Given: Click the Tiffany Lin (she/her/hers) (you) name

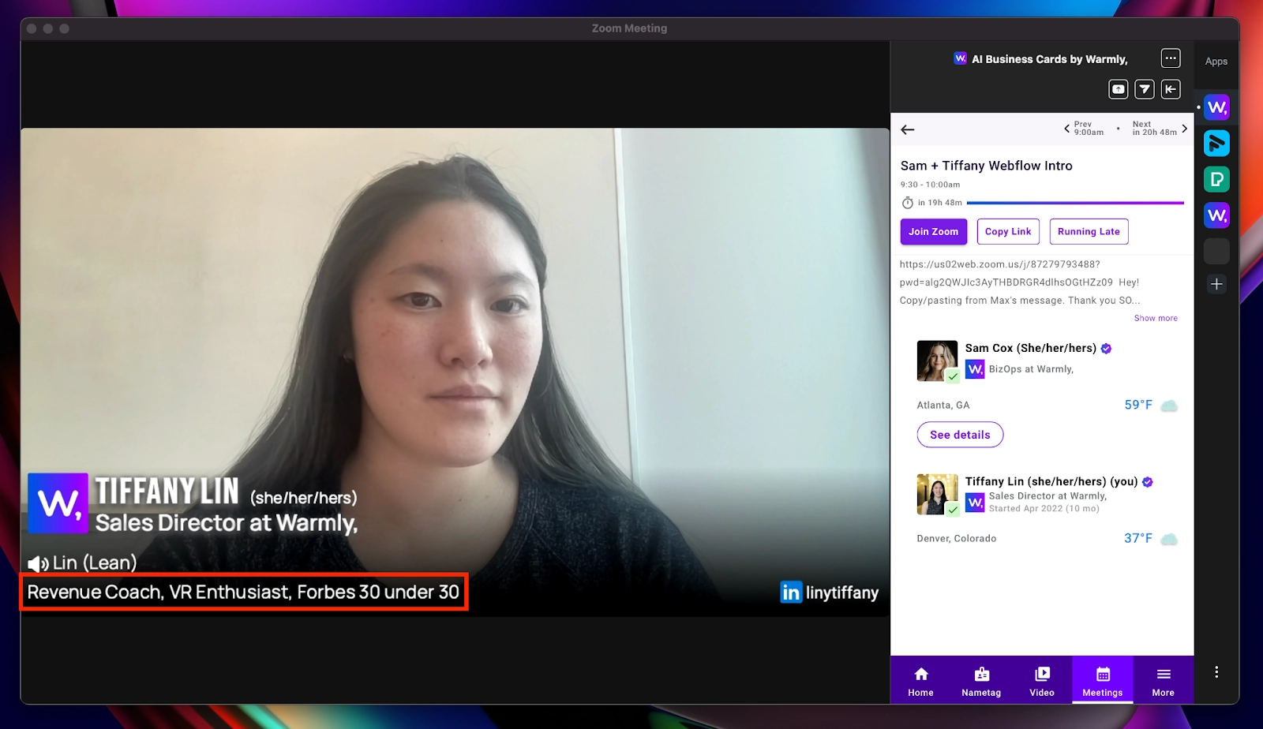Looking at the screenshot, I should (x=1051, y=481).
